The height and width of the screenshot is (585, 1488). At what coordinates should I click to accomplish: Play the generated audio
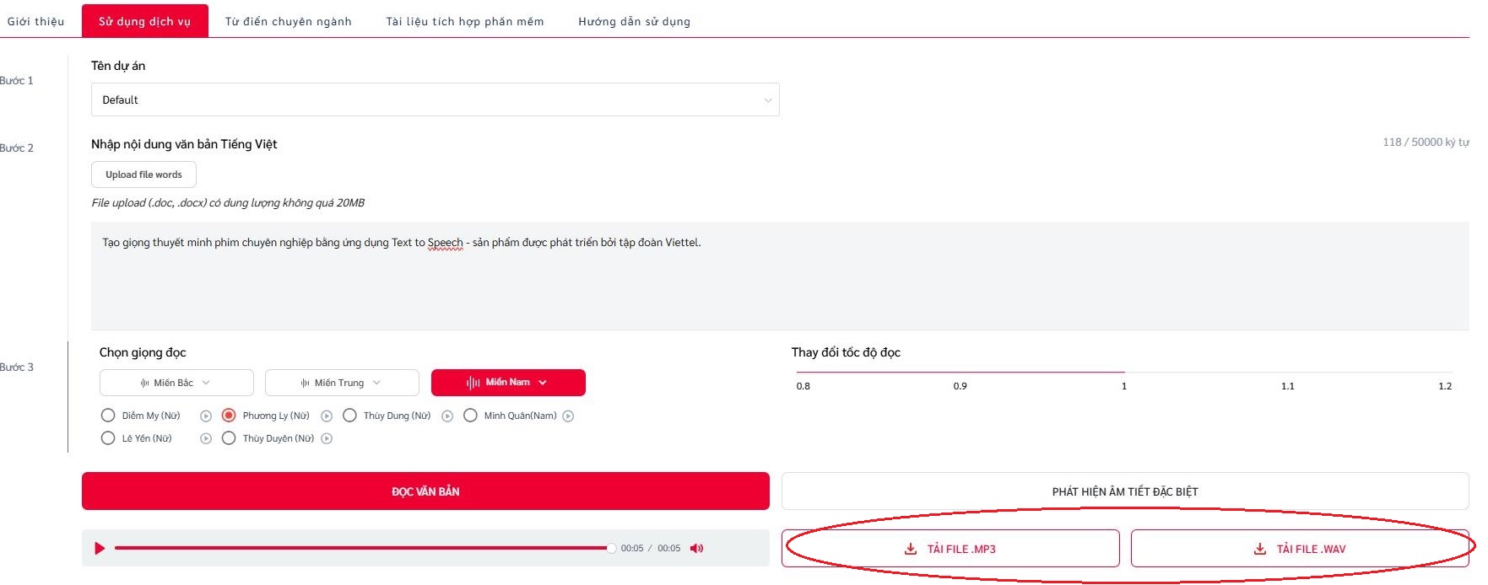pos(100,549)
